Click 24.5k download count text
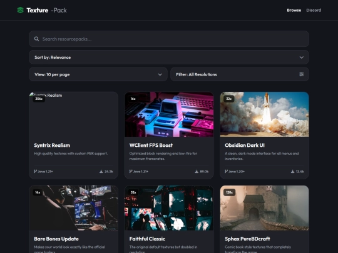338x253 pixels. point(109,171)
